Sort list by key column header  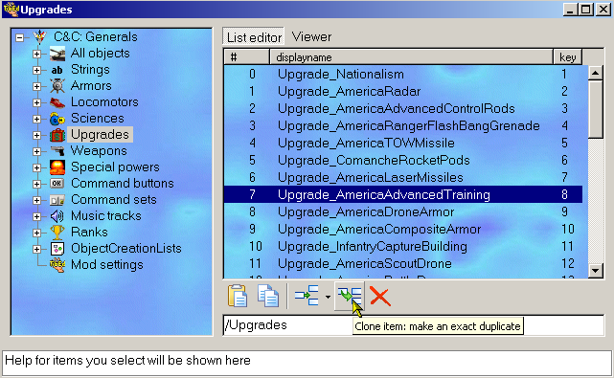[x=567, y=57]
